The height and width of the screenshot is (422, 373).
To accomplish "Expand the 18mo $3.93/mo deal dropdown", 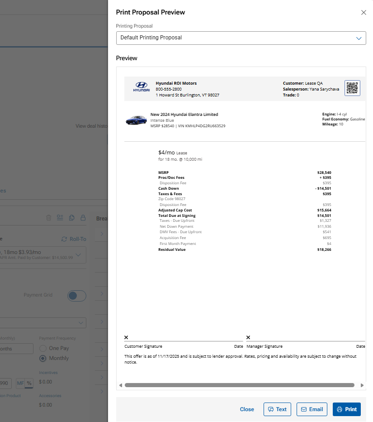I will pyautogui.click(x=79, y=255).
